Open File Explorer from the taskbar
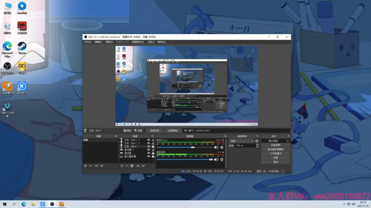 click(x=33, y=204)
